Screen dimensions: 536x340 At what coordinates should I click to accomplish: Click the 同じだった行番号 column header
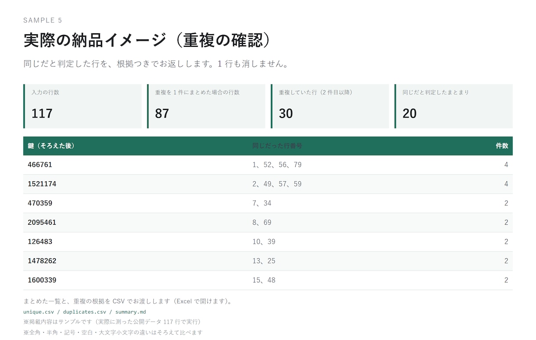point(277,146)
